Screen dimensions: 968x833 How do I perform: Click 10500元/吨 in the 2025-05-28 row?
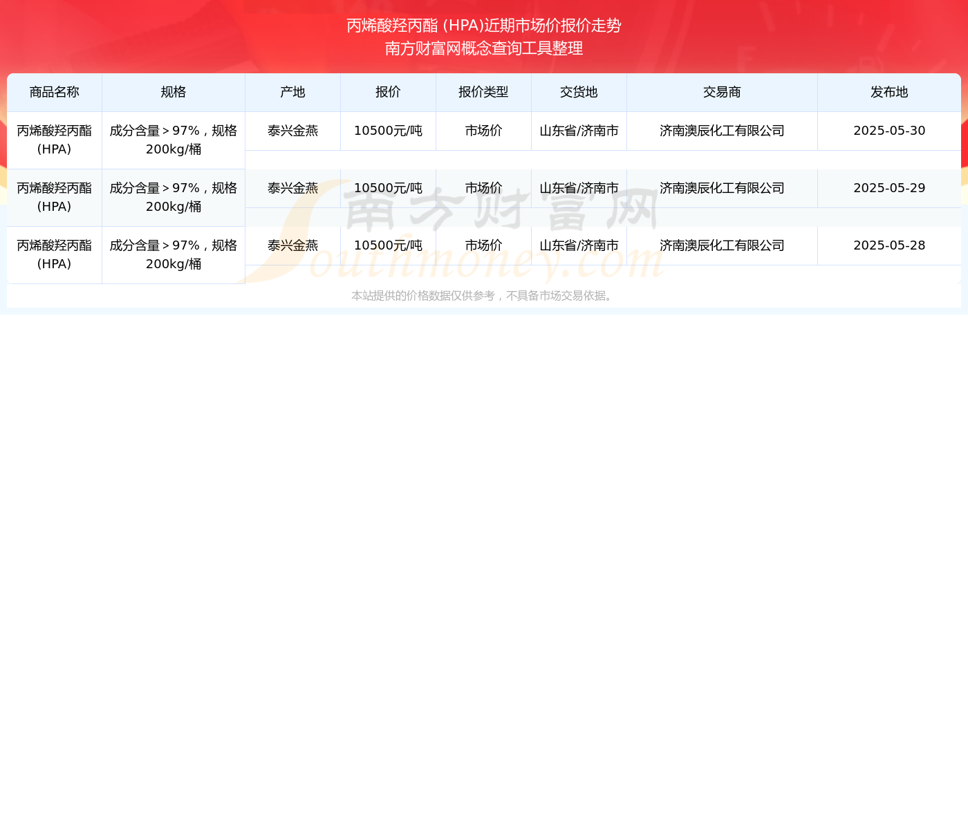coord(389,246)
